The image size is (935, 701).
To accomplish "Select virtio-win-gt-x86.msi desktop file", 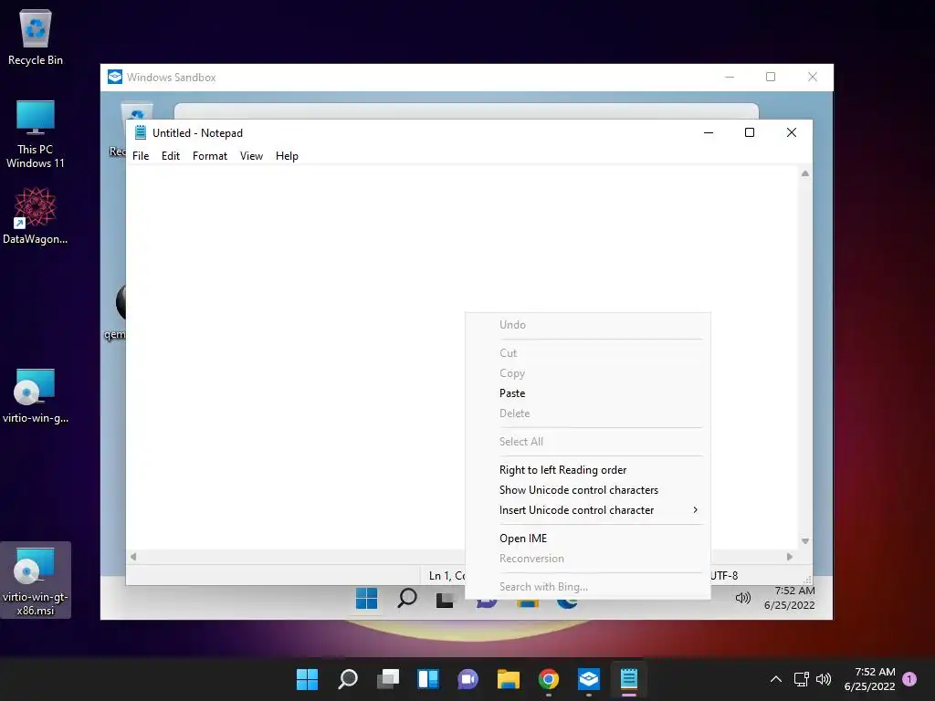I will click(x=36, y=581).
